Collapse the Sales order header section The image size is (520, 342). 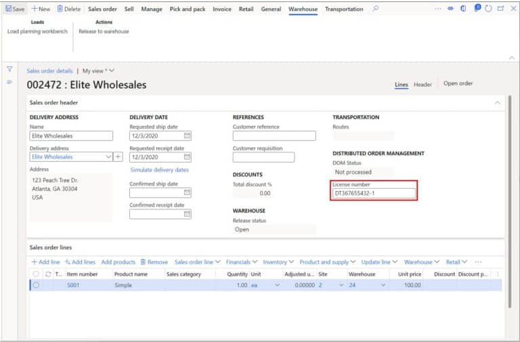tap(498, 103)
